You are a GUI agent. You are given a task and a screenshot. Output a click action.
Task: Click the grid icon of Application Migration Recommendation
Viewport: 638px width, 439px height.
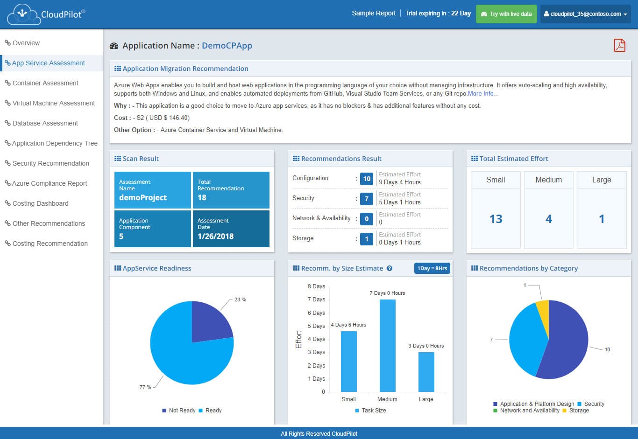click(118, 69)
